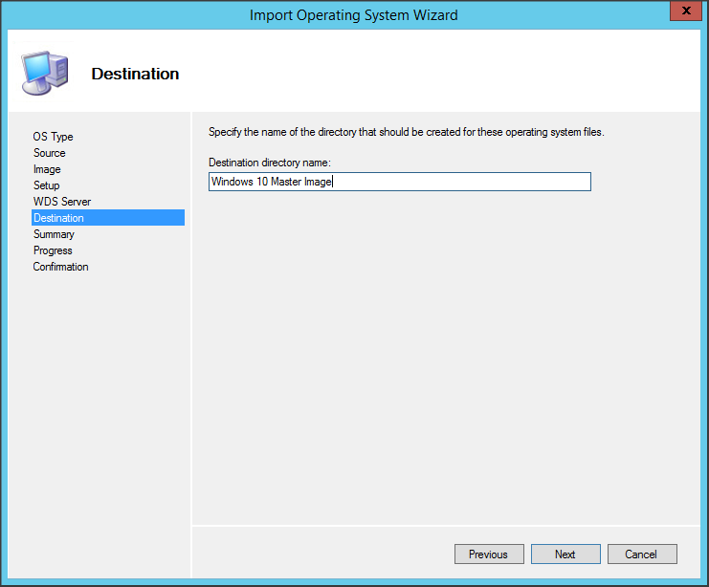Click Next to continue the wizard

pos(565,554)
